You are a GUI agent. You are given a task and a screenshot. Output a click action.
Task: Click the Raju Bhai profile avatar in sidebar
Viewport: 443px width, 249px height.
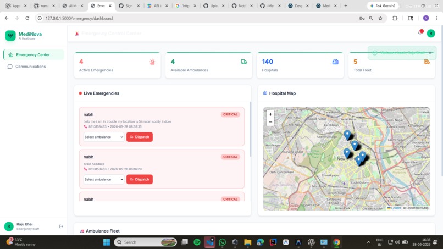coord(9,226)
